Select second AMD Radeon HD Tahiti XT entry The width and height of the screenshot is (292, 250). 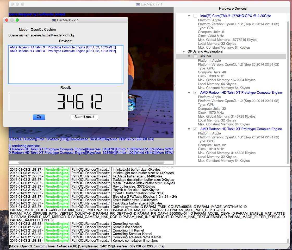coord(241,129)
